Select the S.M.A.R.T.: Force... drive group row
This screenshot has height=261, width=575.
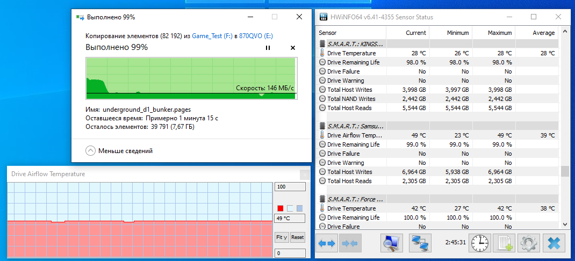coord(437,199)
